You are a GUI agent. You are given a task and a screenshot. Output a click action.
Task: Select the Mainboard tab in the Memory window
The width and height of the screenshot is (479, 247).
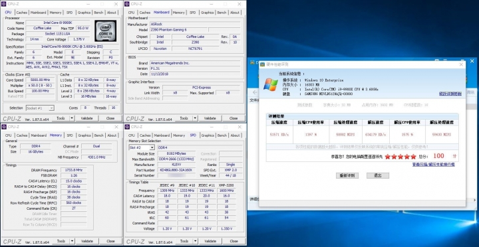(x=39, y=135)
